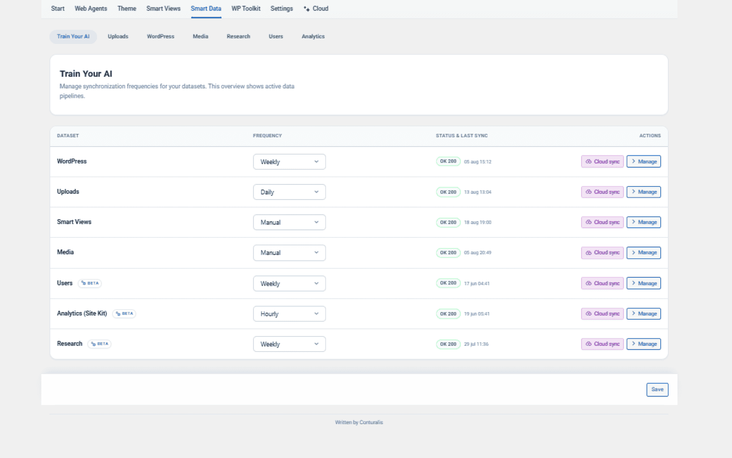Click OK 200 status in Media row
732x458 pixels.
coord(448,252)
